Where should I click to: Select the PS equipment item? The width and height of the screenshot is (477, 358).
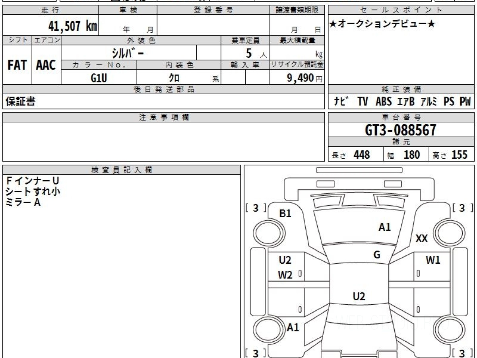coord(449,102)
